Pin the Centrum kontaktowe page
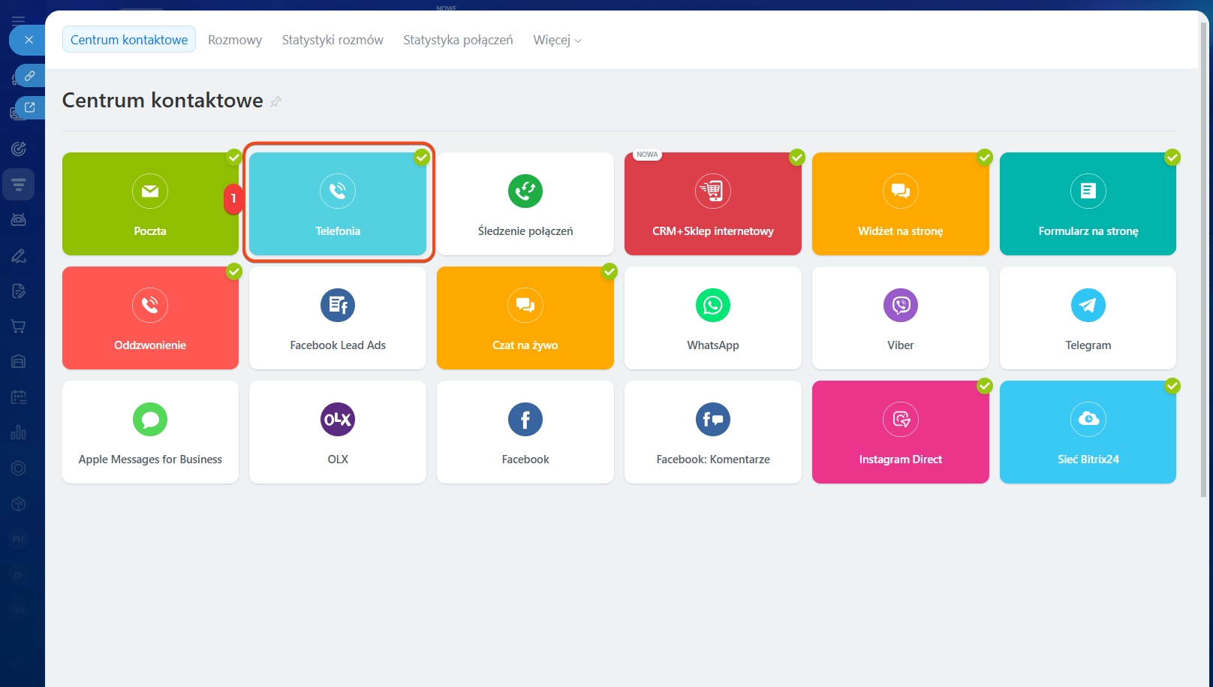Image resolution: width=1213 pixels, height=687 pixels. [276, 101]
